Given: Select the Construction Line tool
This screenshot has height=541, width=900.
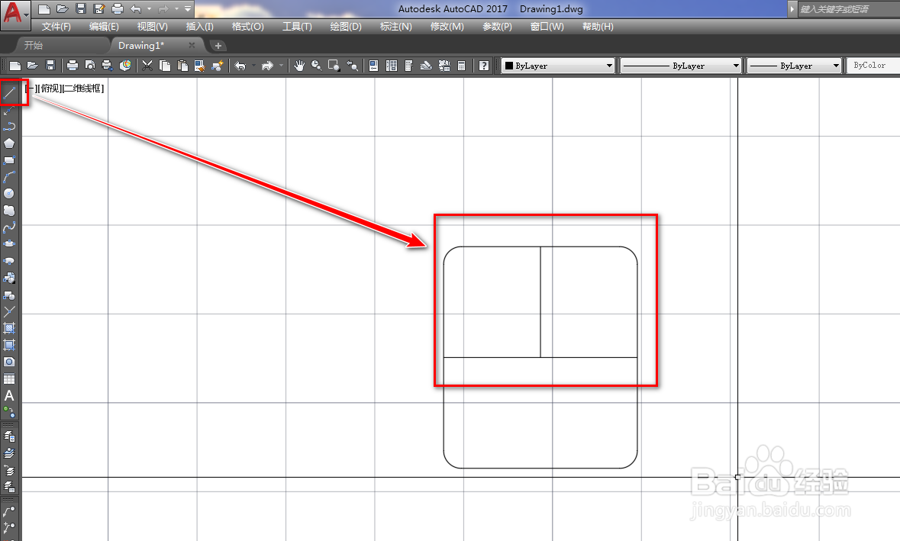Looking at the screenshot, I should pos(9,110).
